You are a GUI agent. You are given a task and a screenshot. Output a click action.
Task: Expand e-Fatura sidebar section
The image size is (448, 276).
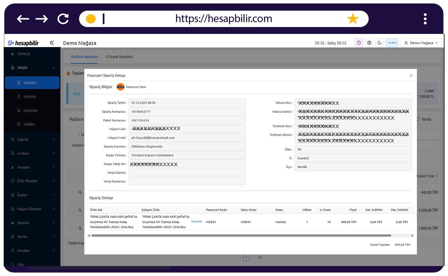(32, 153)
